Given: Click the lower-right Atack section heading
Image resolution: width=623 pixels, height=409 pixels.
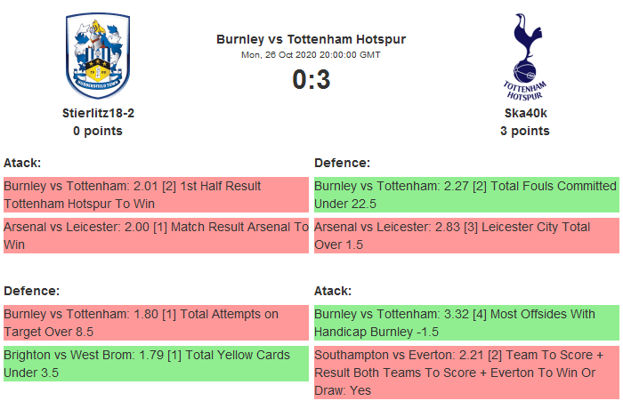Looking at the screenshot, I should click(333, 291).
